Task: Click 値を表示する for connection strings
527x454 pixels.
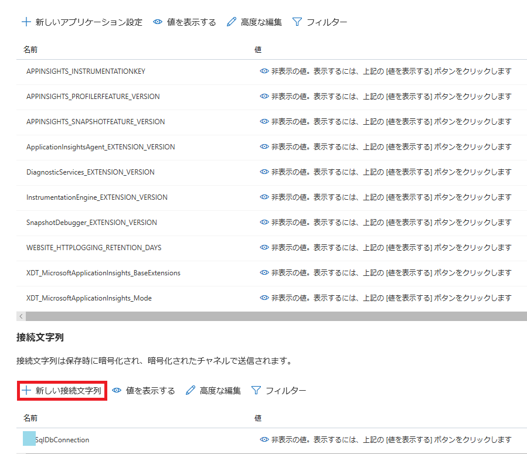Action: 150,391
